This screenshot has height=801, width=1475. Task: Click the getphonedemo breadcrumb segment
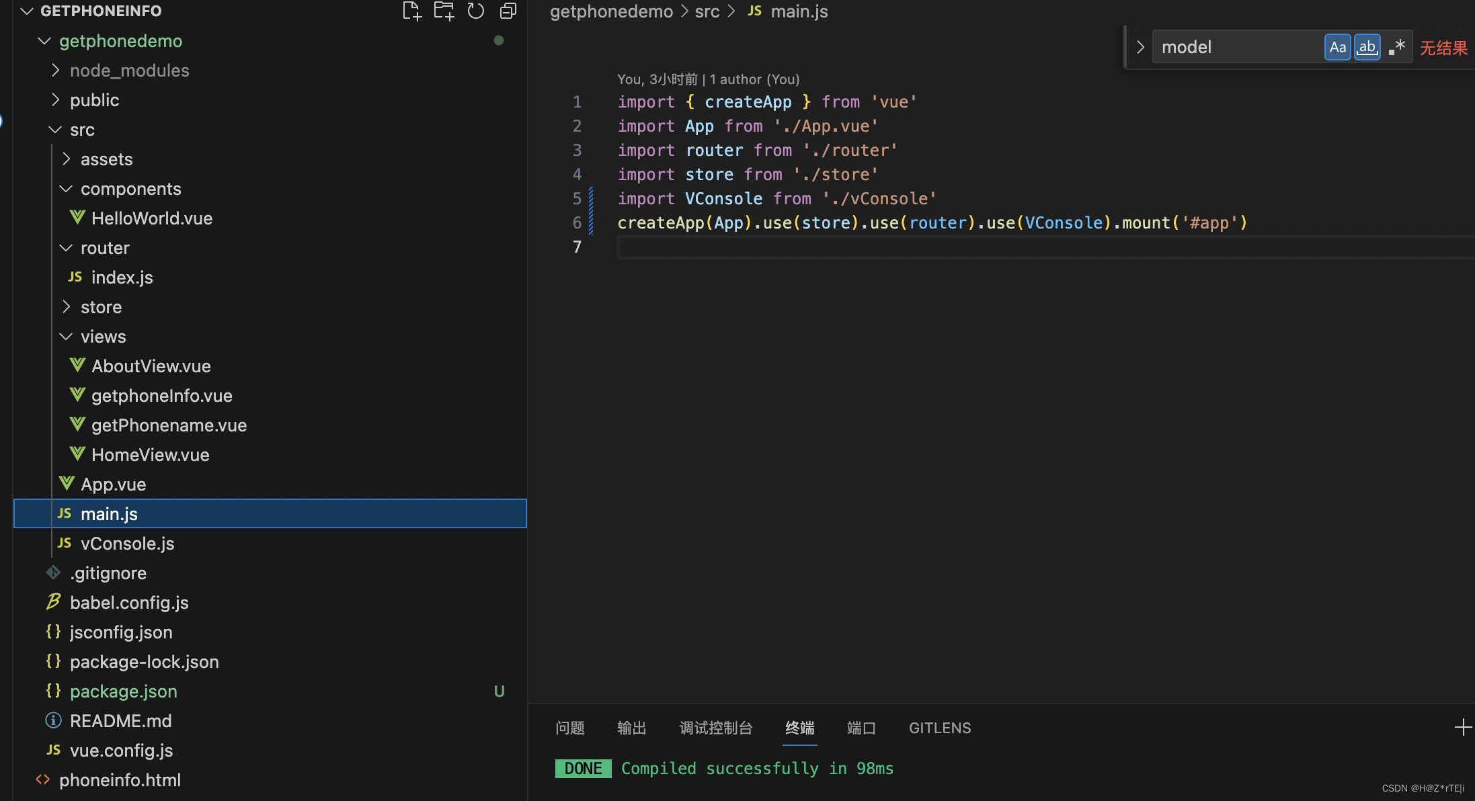tap(611, 11)
